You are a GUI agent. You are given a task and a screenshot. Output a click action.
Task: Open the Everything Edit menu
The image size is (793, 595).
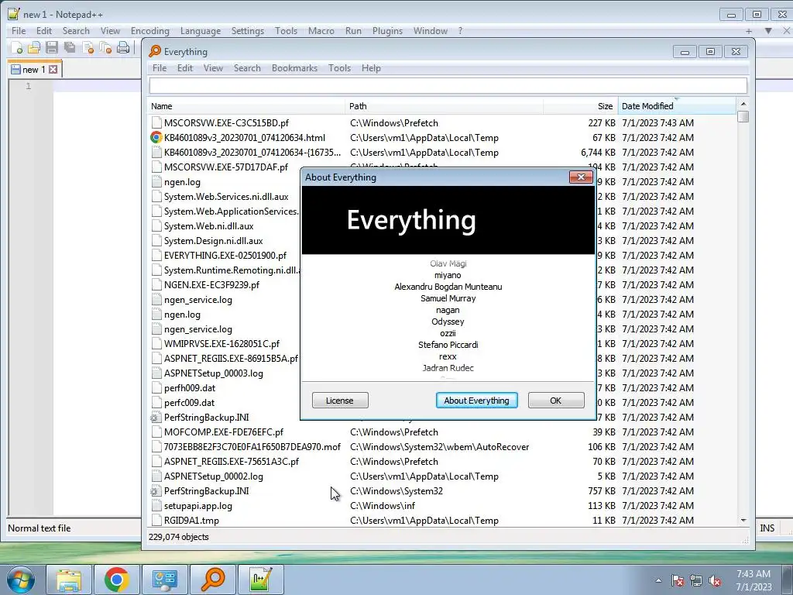184,68
